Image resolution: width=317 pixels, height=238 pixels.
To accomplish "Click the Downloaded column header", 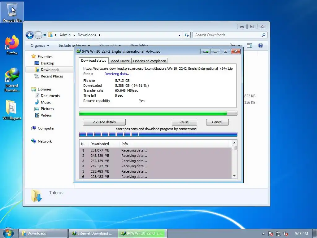I will tap(104, 144).
